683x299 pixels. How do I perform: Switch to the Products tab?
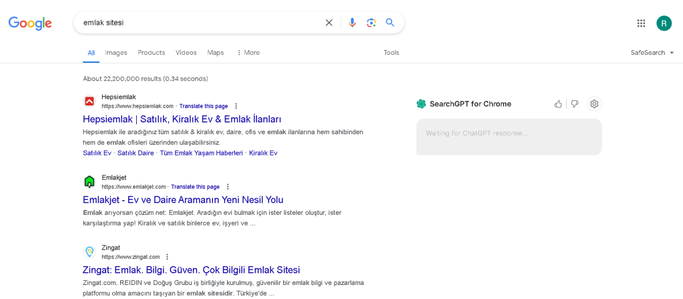pyautogui.click(x=151, y=53)
